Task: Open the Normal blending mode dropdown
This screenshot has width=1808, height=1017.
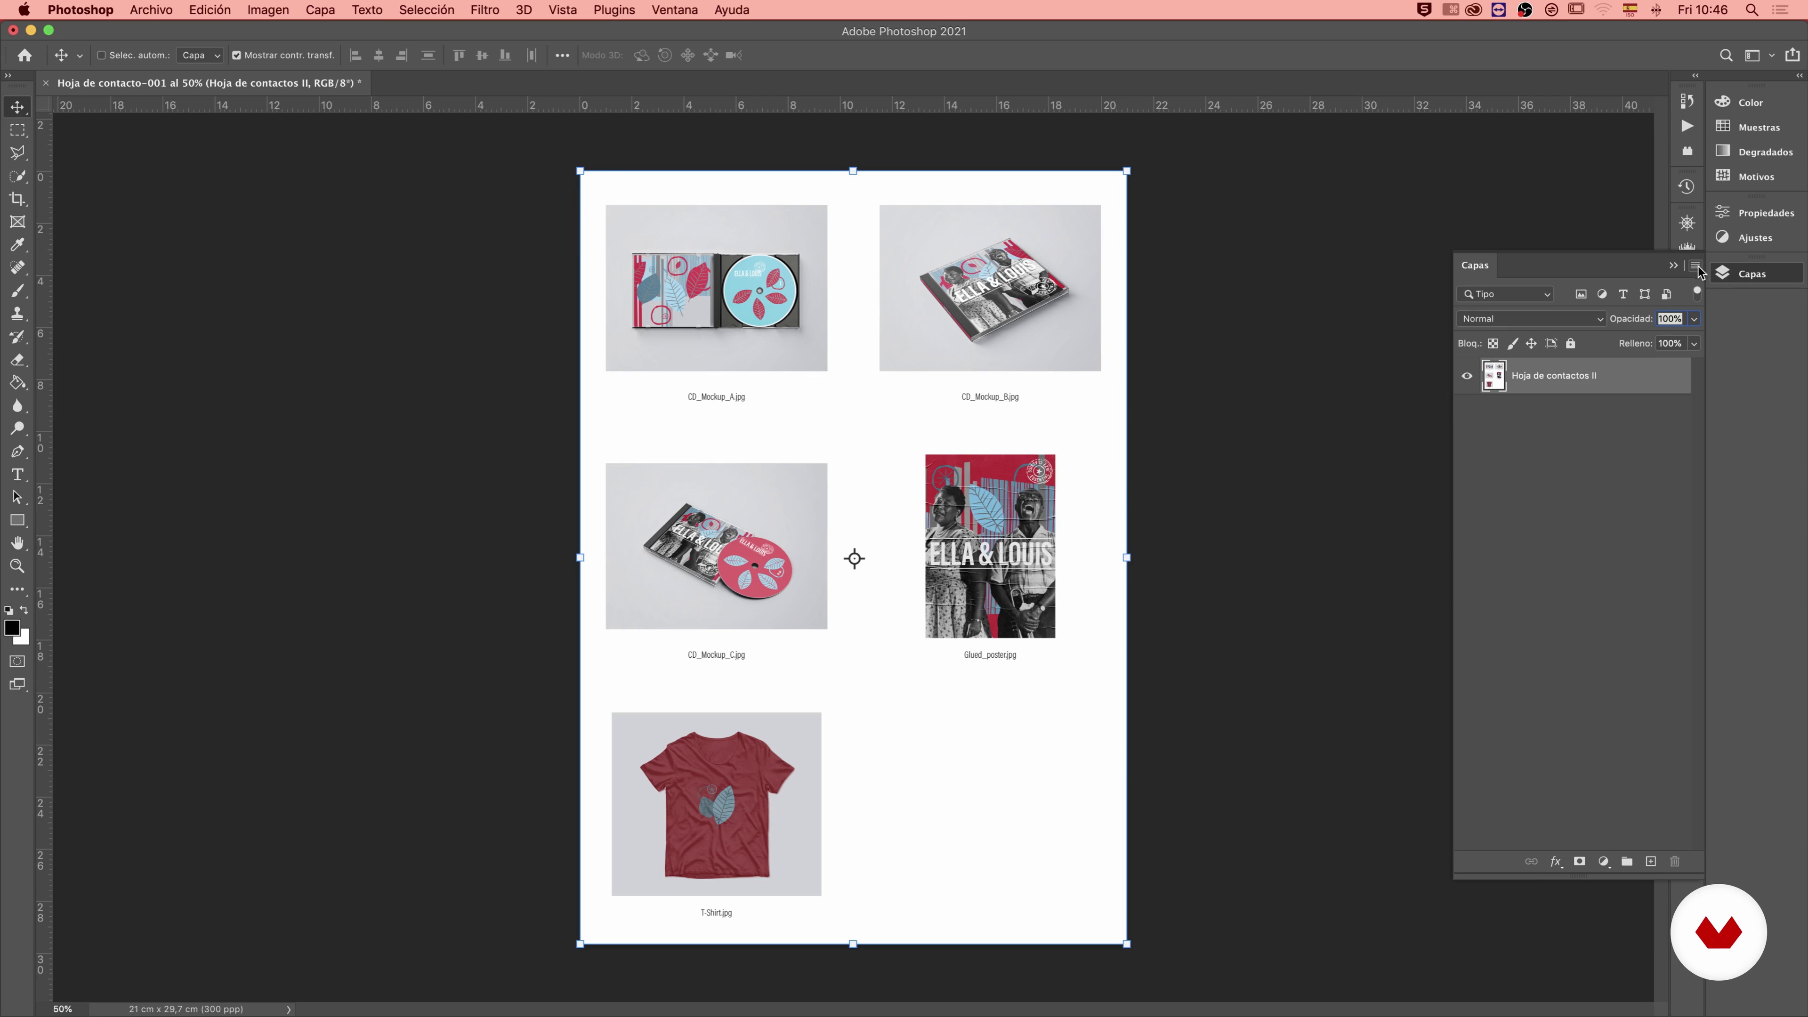Action: [1532, 319]
